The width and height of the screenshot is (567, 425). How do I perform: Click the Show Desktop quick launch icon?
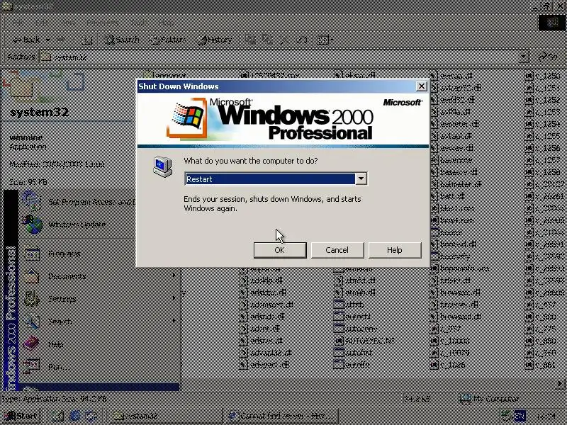coord(58,416)
